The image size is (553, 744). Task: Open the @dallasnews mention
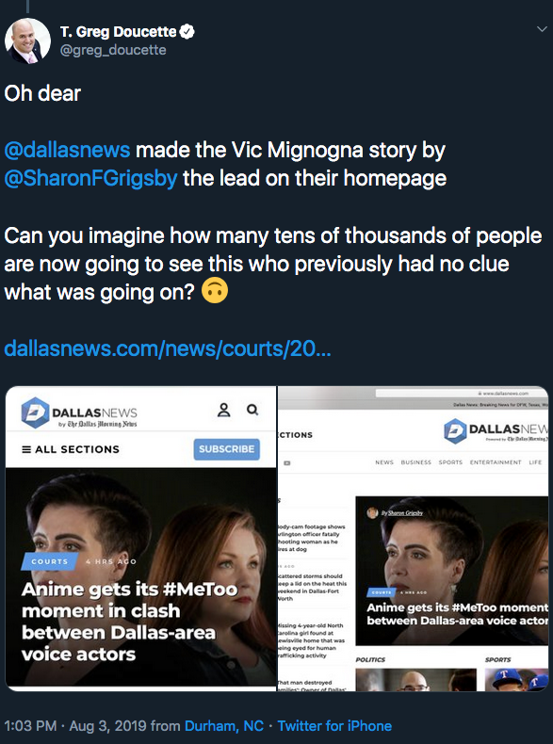coord(67,151)
